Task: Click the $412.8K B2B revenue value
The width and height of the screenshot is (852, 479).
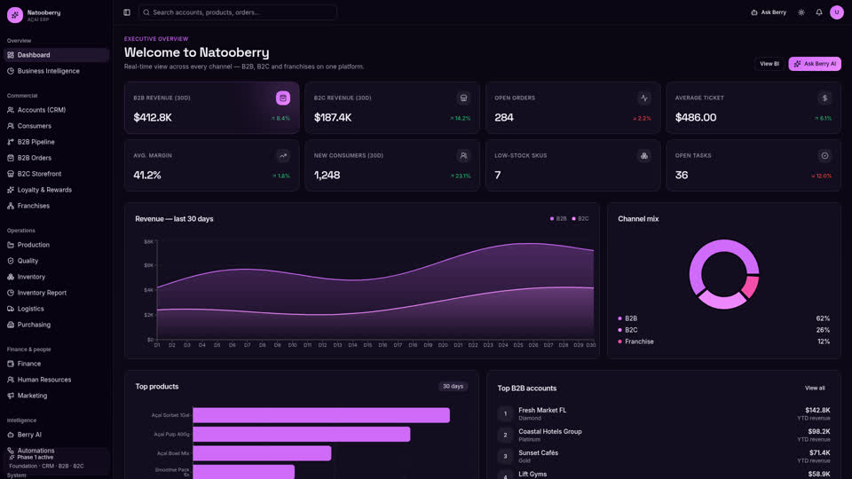Action: (x=153, y=117)
